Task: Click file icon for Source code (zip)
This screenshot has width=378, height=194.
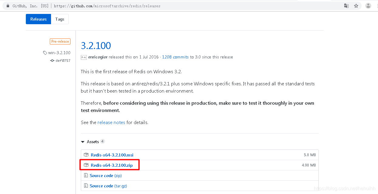Action: click(86, 176)
